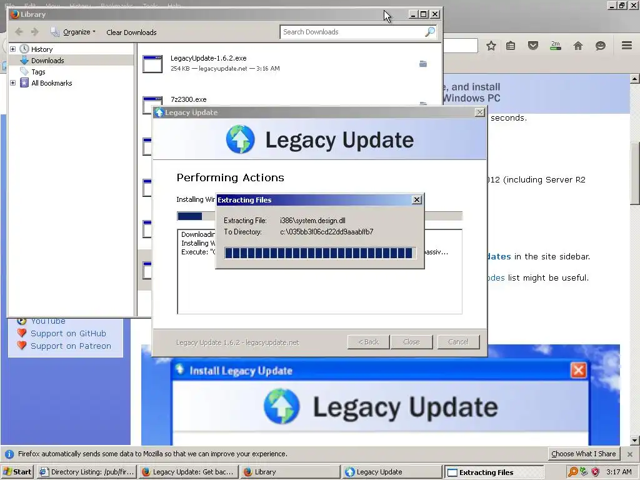Open containing folder for LegacyUpdate-1.6.2.exe

tap(423, 64)
